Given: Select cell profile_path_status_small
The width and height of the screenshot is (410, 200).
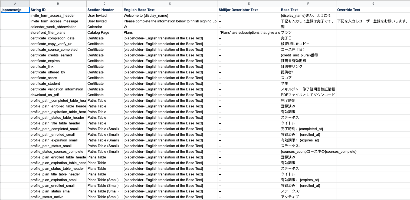Looking at the screenshot, I should click(58, 146).
